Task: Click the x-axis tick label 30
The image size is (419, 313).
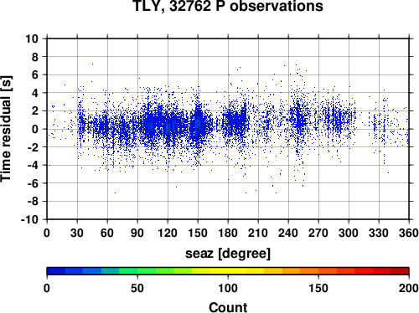Action: 77,233
